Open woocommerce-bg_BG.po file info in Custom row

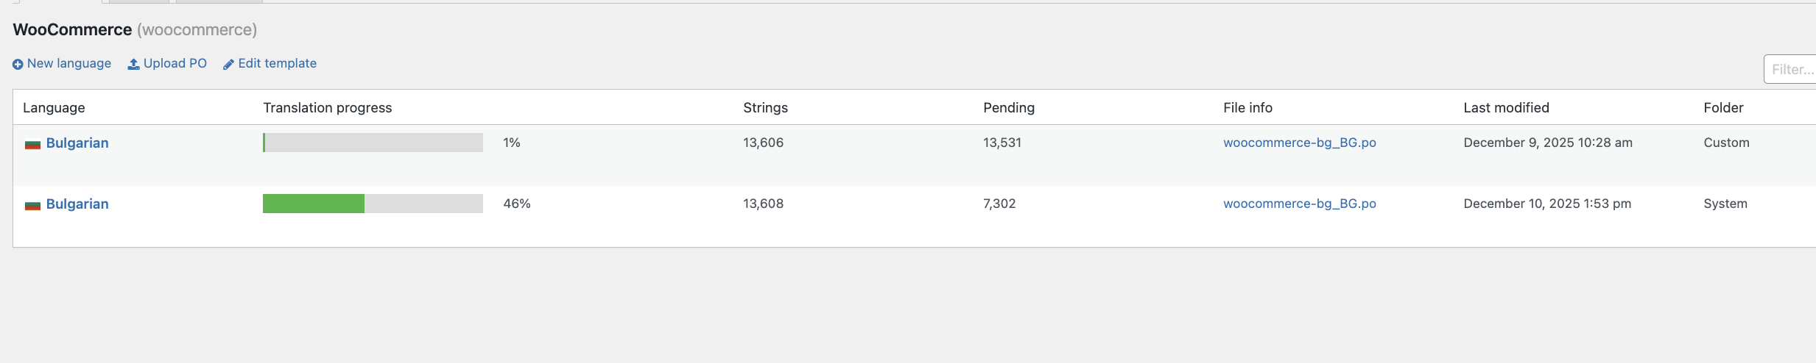click(x=1299, y=143)
